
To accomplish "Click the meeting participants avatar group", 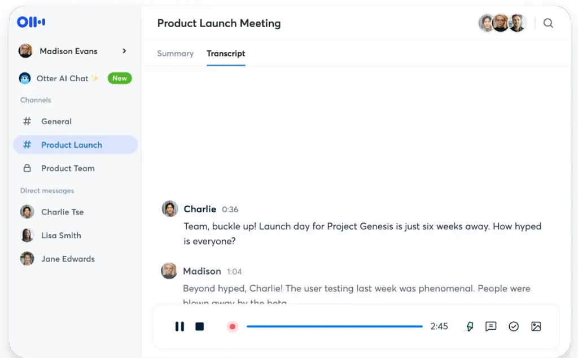I will coord(502,23).
